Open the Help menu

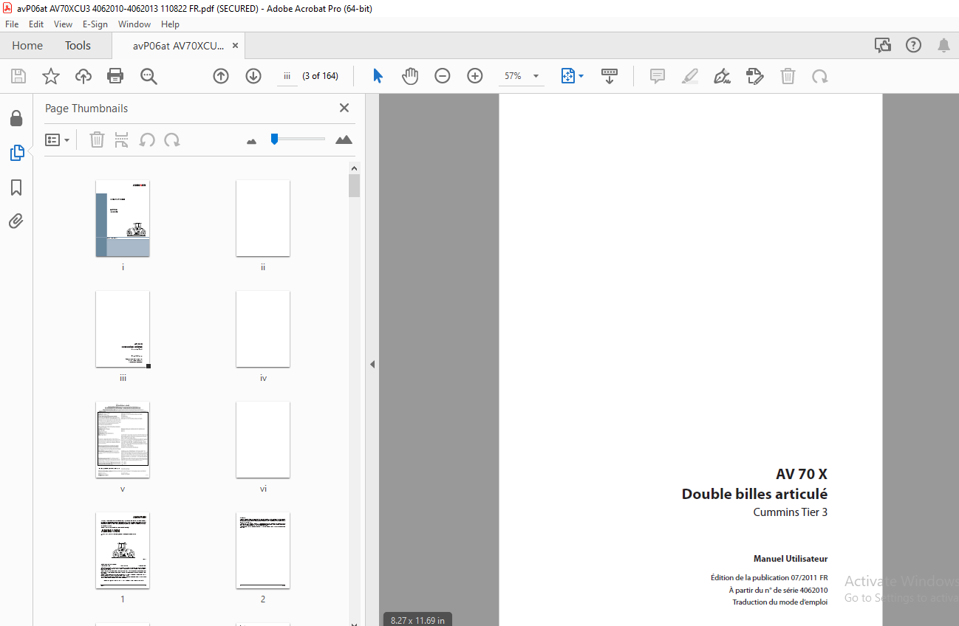pyautogui.click(x=170, y=24)
